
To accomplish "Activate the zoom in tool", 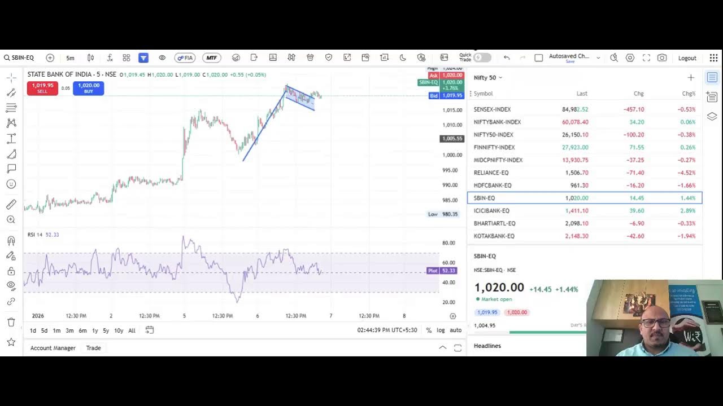I will click(x=11, y=220).
